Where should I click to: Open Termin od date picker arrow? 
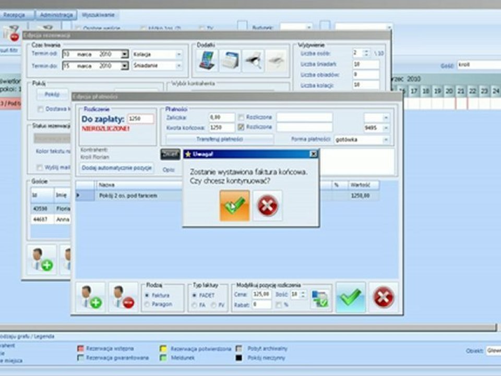125,54
